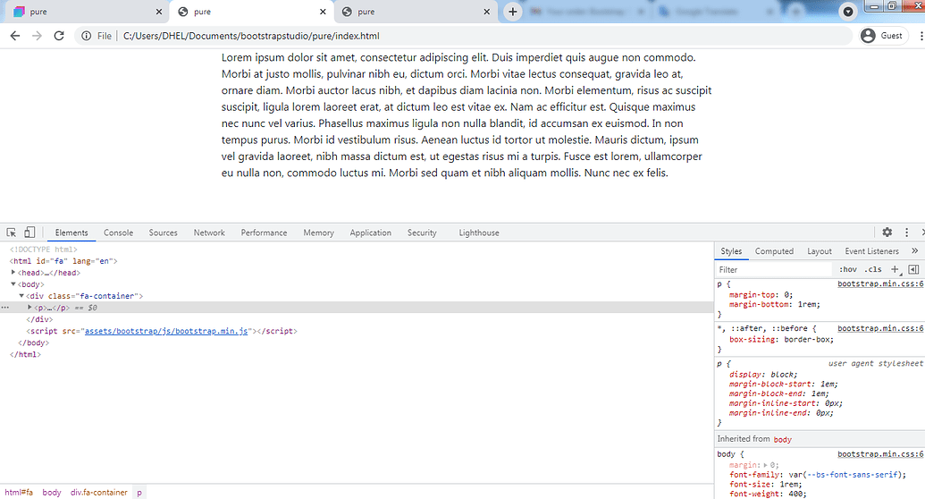
Task: Toggle the .cls classes panel
Action: pos(873,269)
